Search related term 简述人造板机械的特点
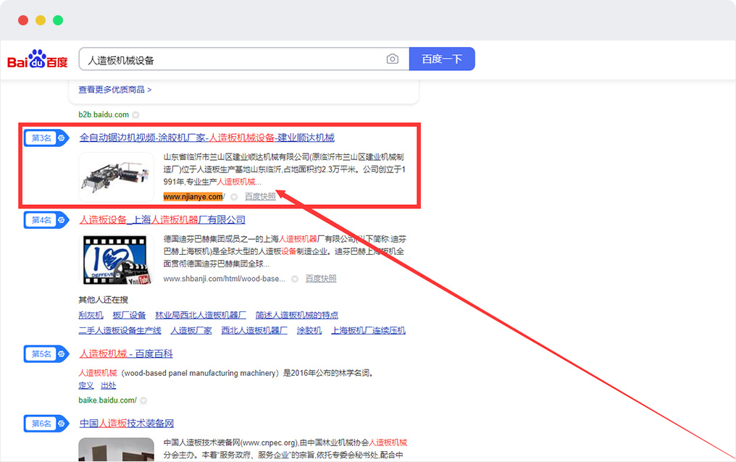The image size is (736, 462). click(297, 315)
